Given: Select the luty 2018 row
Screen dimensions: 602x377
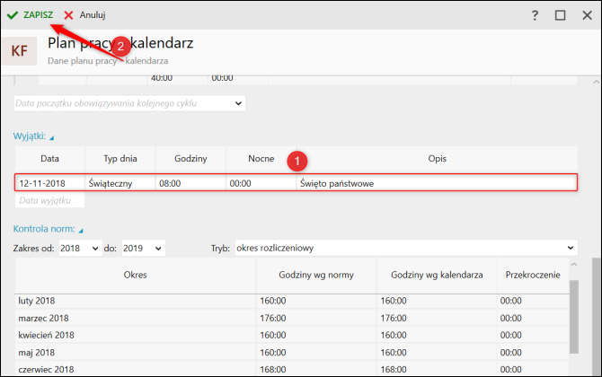Looking at the screenshot, I should tap(292, 301).
